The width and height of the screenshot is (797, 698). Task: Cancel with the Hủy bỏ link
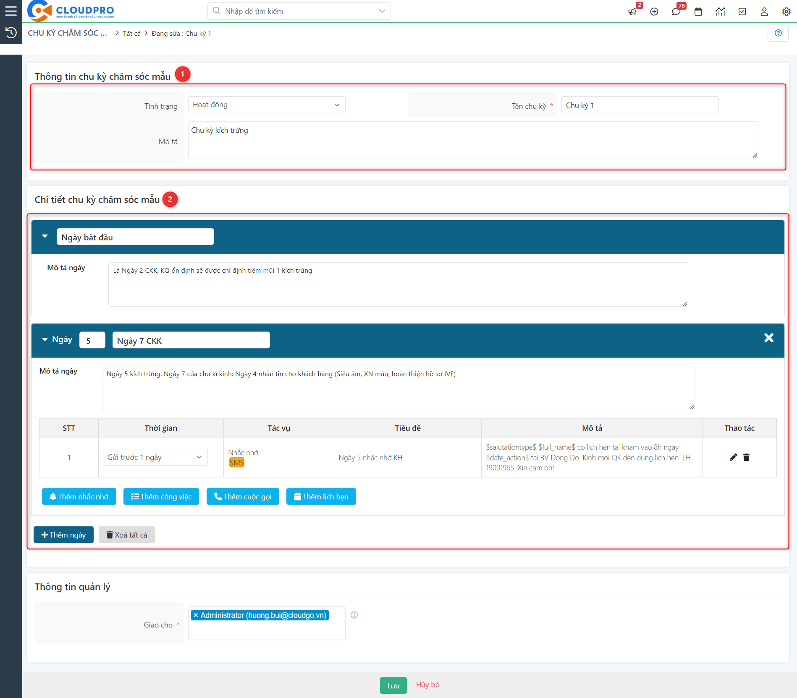point(427,685)
